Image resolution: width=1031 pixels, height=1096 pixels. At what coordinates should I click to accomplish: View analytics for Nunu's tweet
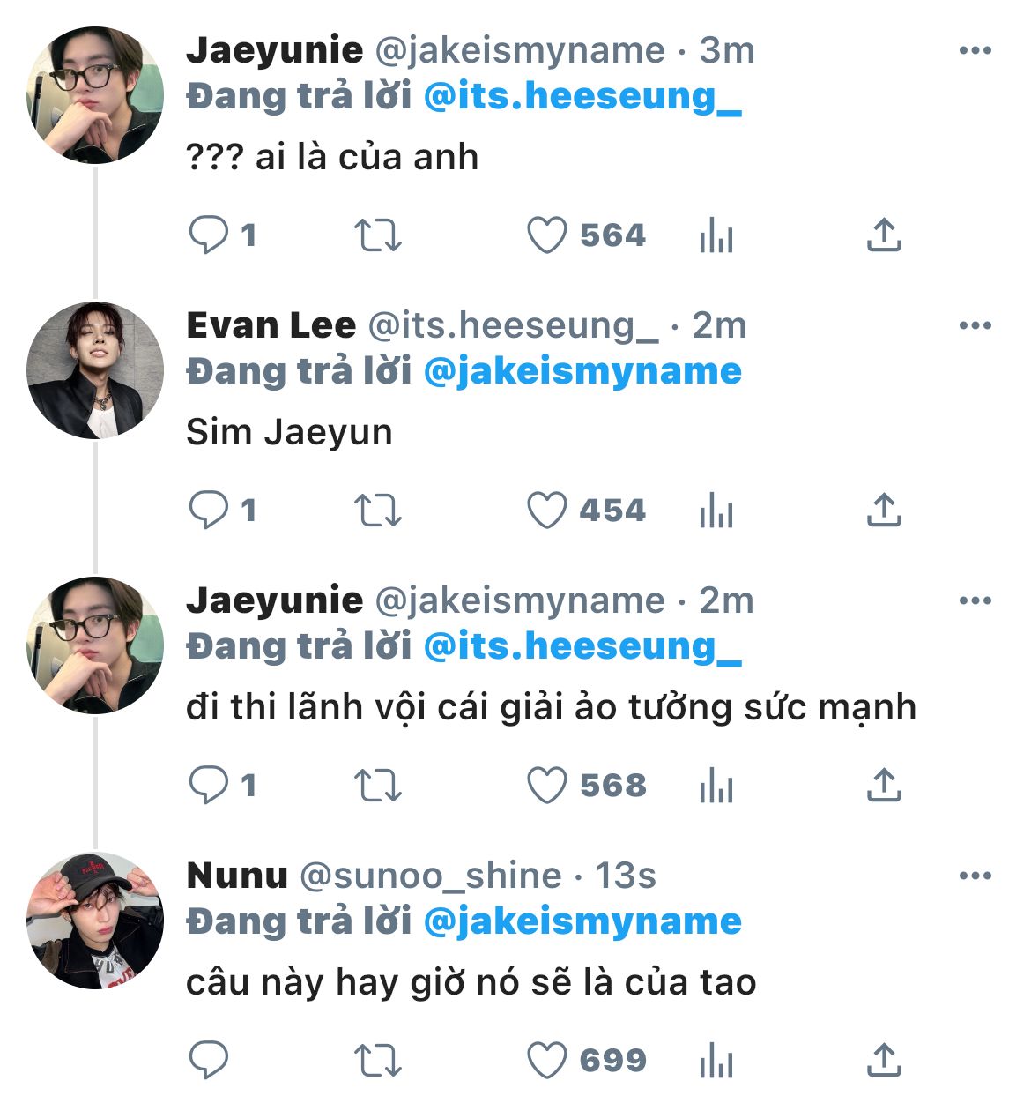point(716,1061)
